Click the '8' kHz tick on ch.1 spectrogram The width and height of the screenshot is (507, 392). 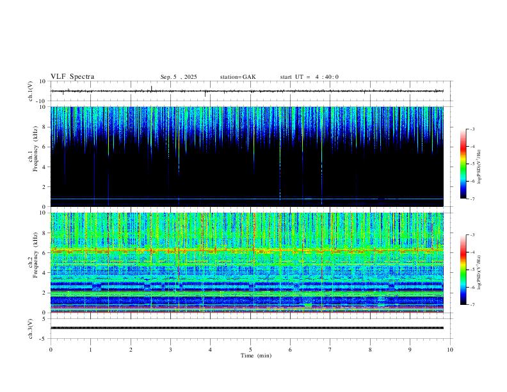point(44,127)
